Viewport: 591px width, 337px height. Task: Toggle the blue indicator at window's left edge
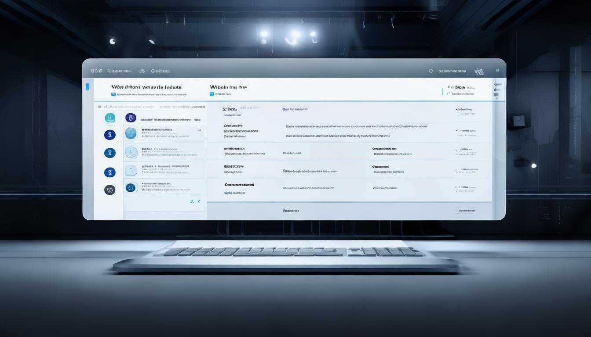point(88,86)
